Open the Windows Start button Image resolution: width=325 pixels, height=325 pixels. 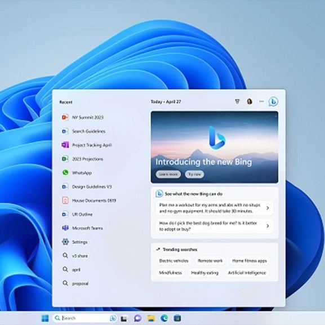point(45,318)
